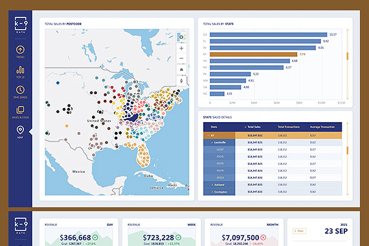Select the Time Series clock icon
The width and height of the screenshot is (369, 246).
tap(20, 90)
